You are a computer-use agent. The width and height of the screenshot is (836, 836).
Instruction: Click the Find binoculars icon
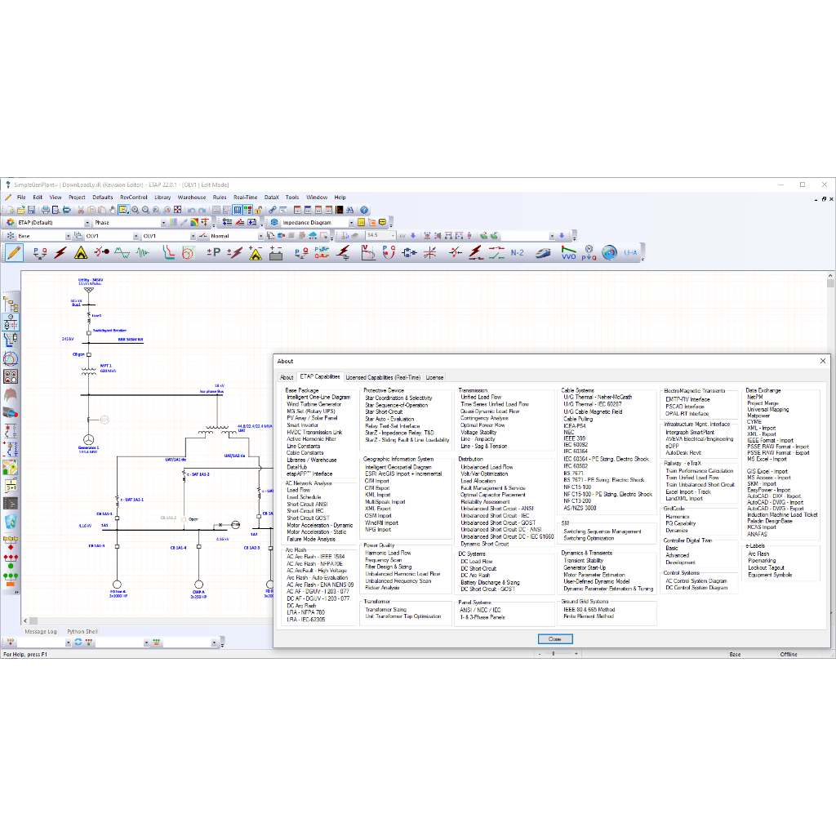coord(349,210)
